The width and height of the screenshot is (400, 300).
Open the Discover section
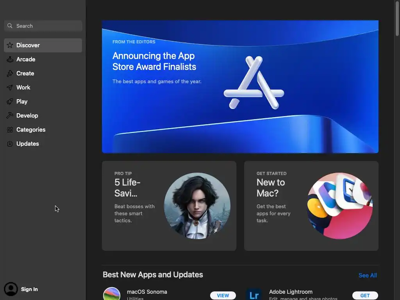point(43,45)
